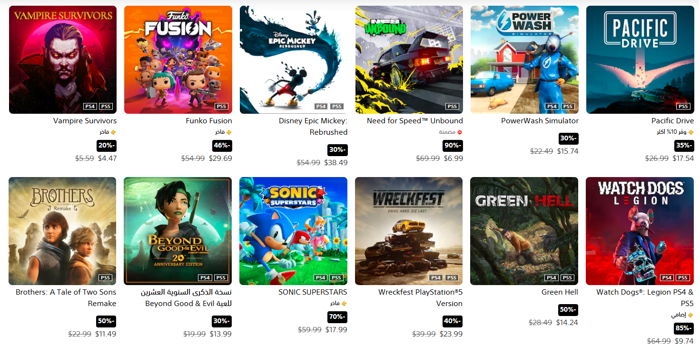The width and height of the screenshot is (700, 346).
Task: Click the red EA Play icon under Need for Speed
Action: [460, 132]
